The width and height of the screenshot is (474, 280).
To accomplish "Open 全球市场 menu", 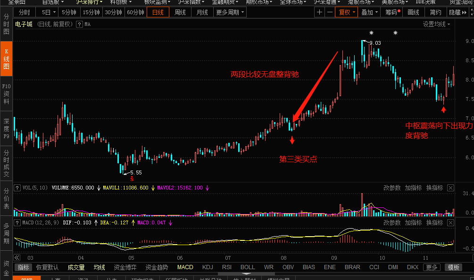I will coord(293,2).
